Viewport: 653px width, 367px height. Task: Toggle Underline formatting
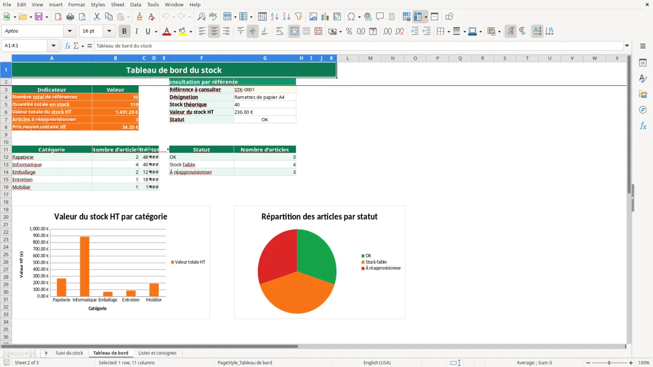(148, 32)
